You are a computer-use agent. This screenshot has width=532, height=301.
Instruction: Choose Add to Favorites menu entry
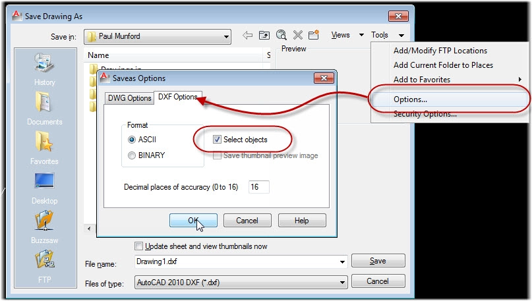422,80
